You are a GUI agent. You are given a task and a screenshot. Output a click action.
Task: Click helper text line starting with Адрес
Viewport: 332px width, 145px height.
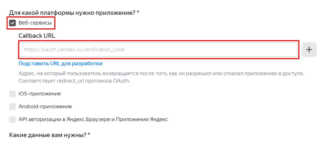coord(161,74)
